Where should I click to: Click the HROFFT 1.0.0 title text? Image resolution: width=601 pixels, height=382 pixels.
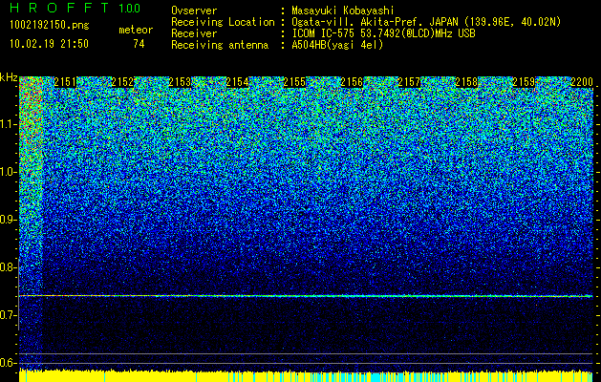75,8
